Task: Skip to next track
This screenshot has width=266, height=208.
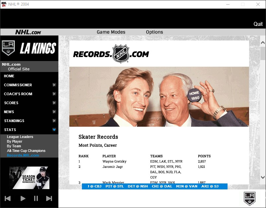Action: tap(49, 198)
